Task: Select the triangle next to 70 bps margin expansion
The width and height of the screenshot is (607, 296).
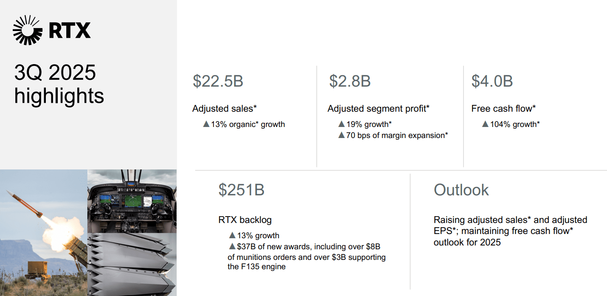Action: coord(342,135)
